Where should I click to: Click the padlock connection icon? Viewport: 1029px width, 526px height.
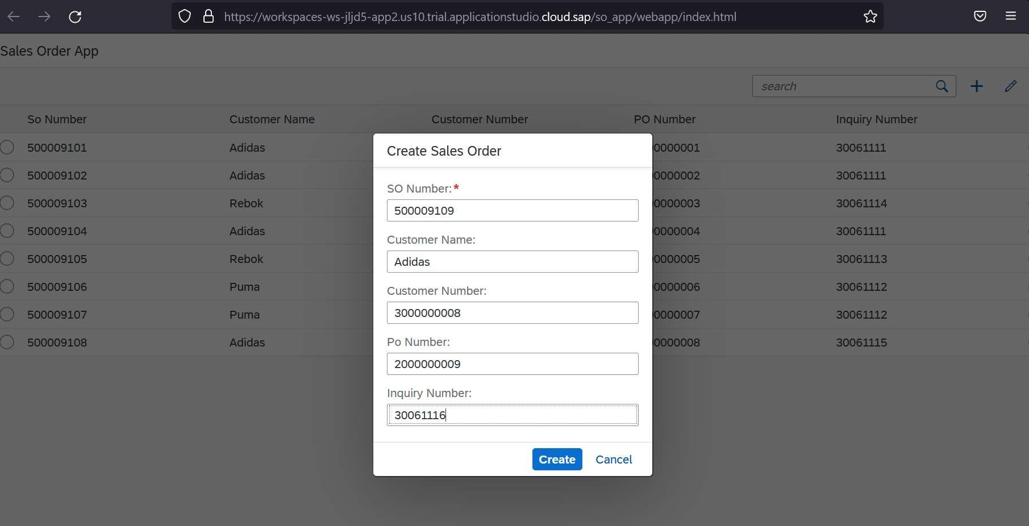[209, 16]
